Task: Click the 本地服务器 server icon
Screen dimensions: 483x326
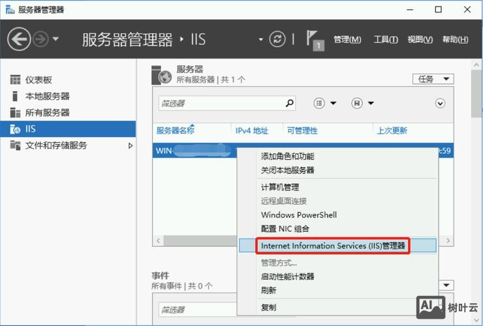Action: tap(14, 96)
